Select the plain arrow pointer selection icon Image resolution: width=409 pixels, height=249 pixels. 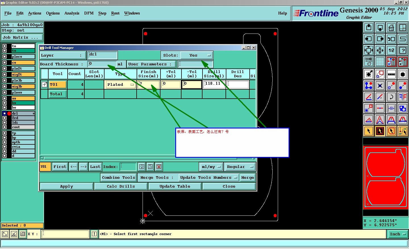pyautogui.click(x=369, y=131)
